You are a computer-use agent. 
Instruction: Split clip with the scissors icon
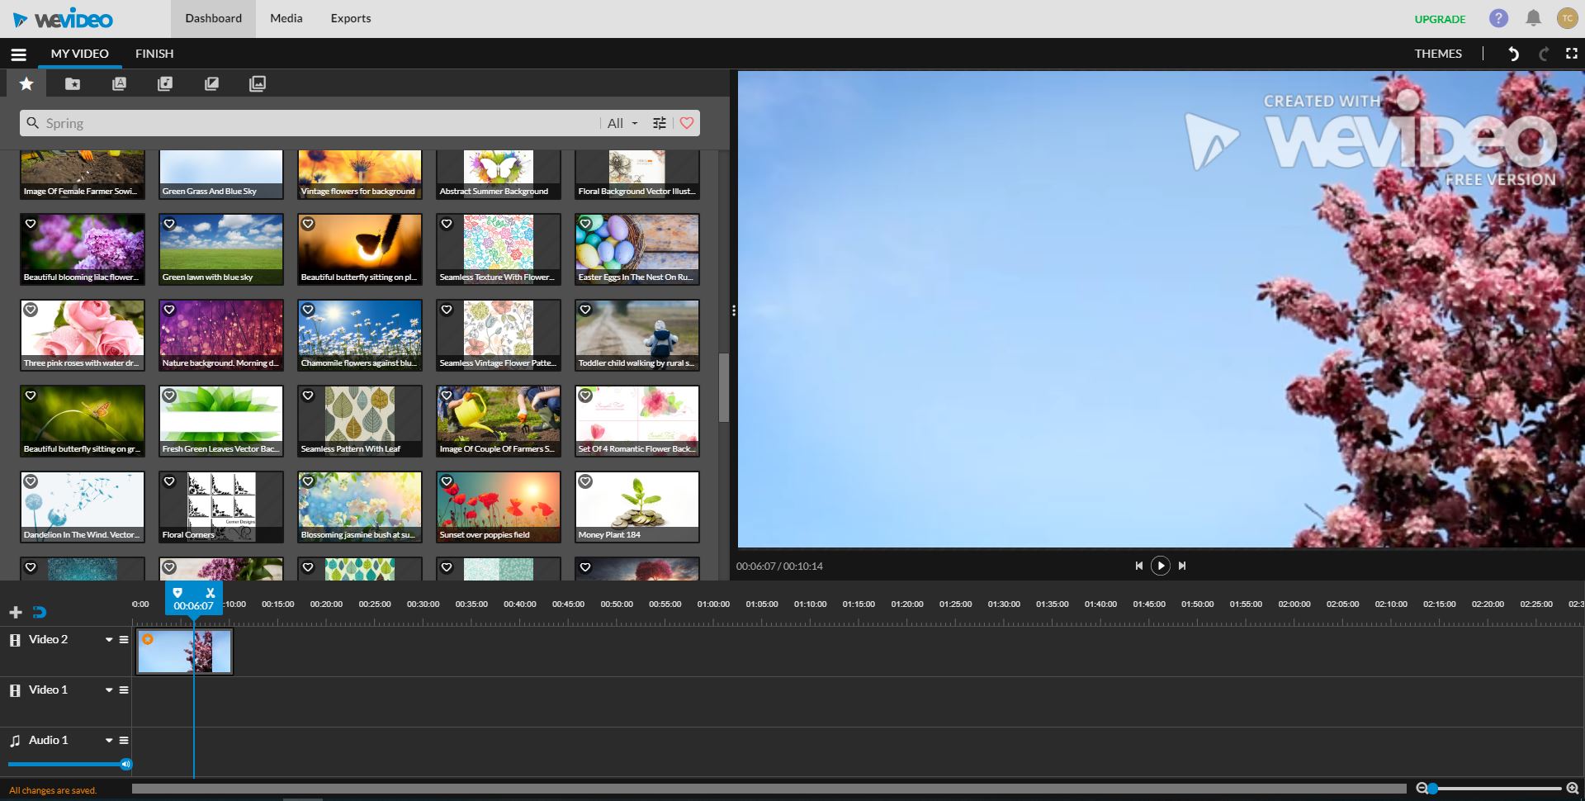click(x=211, y=592)
